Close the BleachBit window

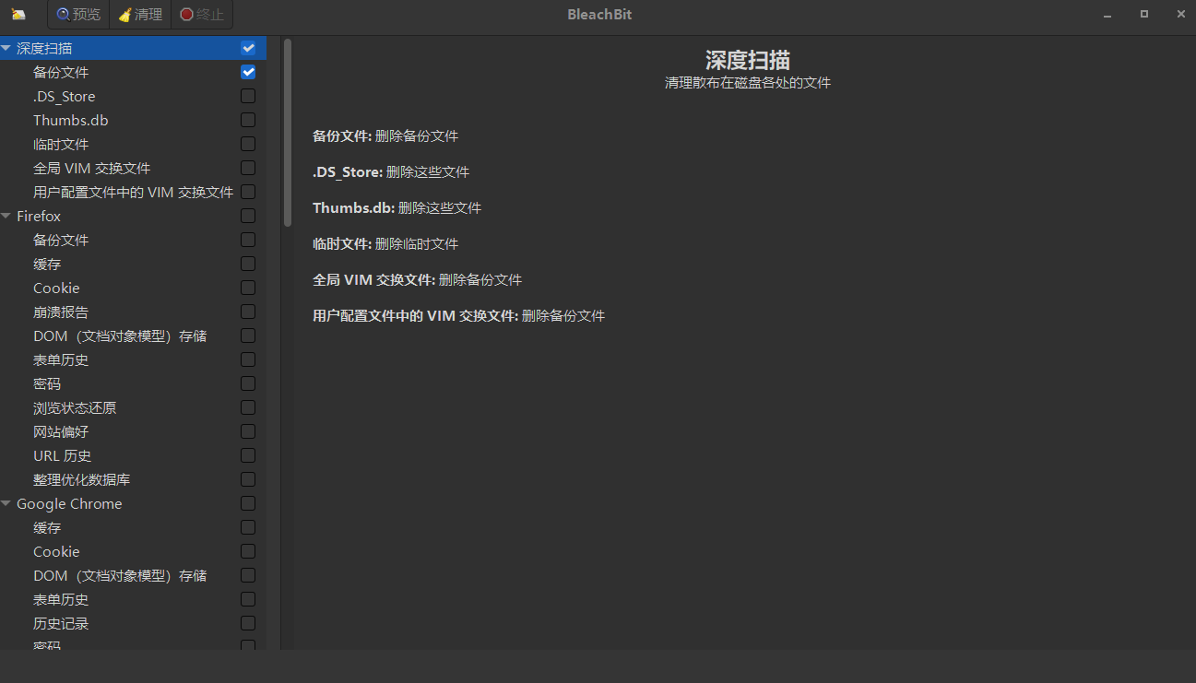[1181, 15]
